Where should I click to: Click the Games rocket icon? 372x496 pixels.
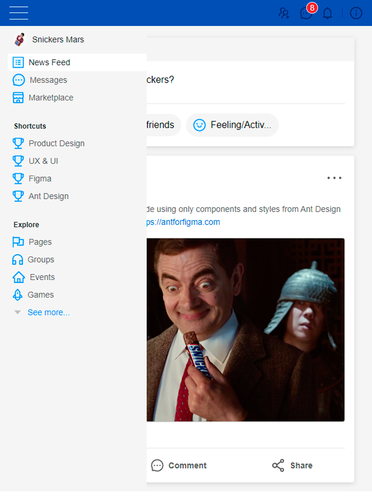point(17,295)
